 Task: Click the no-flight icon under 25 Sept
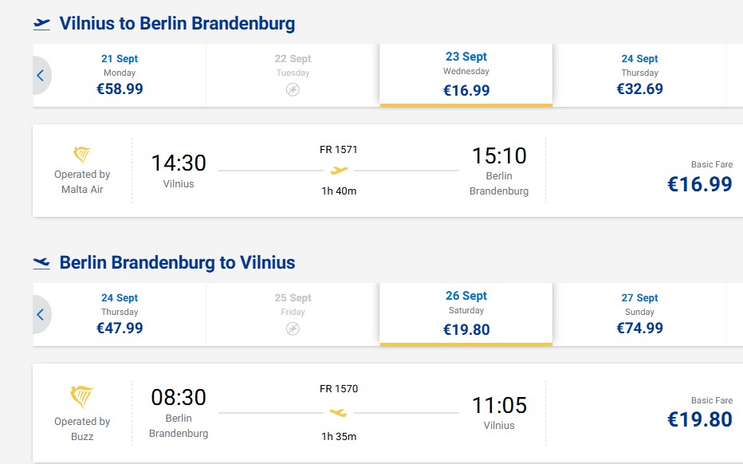(x=293, y=328)
